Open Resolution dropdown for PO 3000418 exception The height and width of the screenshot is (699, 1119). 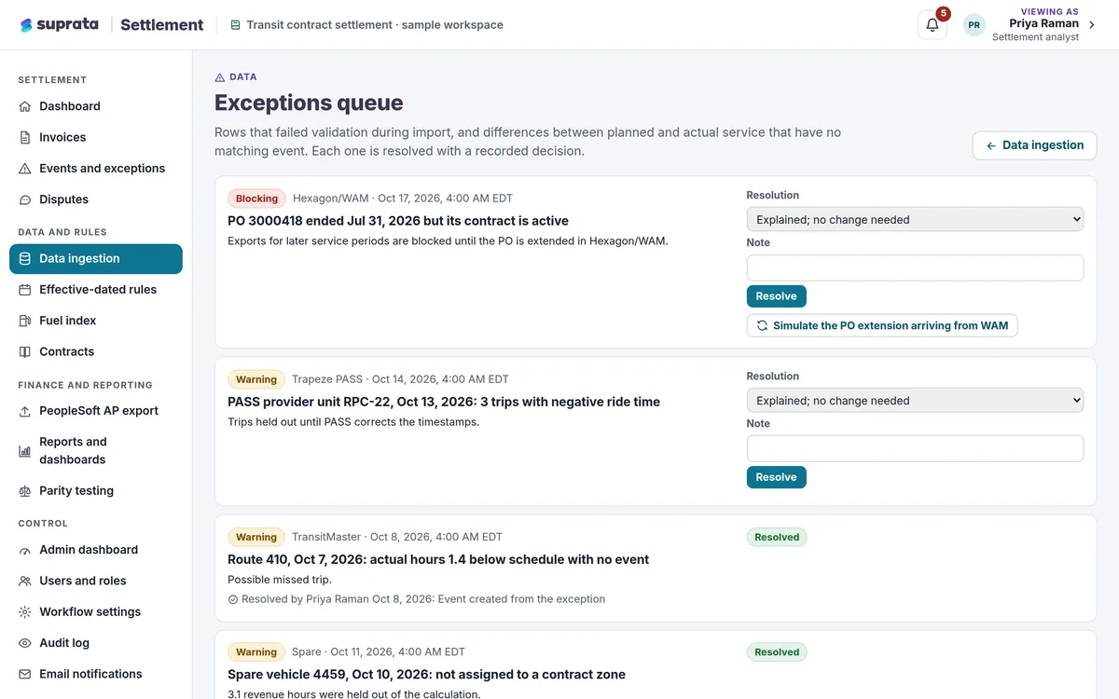(x=915, y=220)
